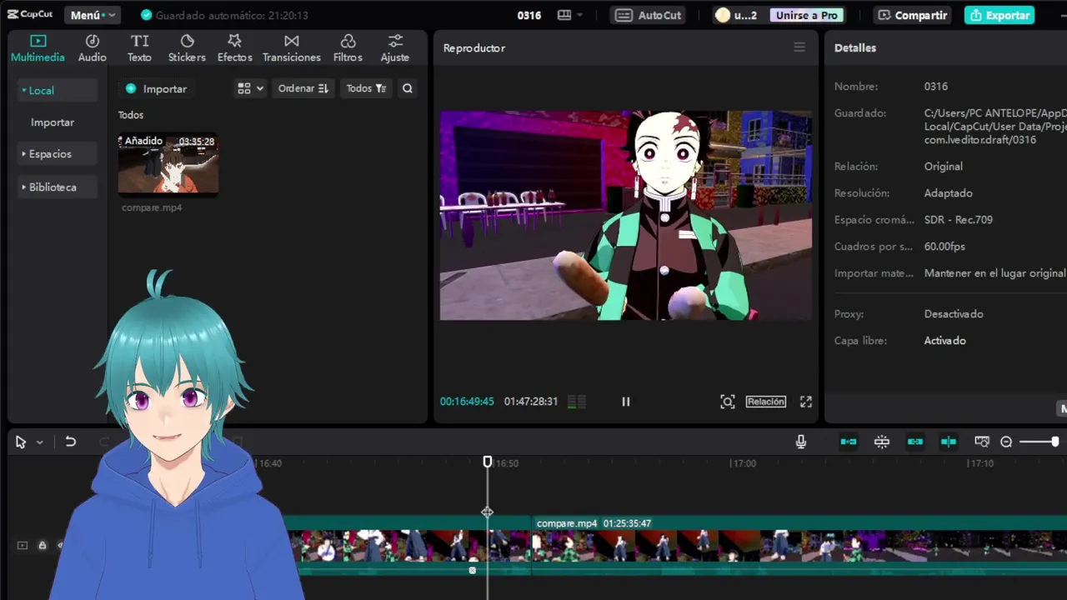Open the Multimedia tab

pyautogui.click(x=38, y=48)
